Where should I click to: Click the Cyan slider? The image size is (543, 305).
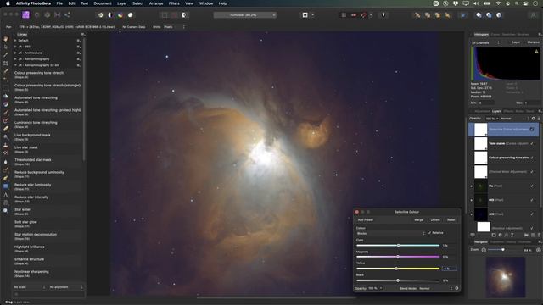tap(398, 245)
